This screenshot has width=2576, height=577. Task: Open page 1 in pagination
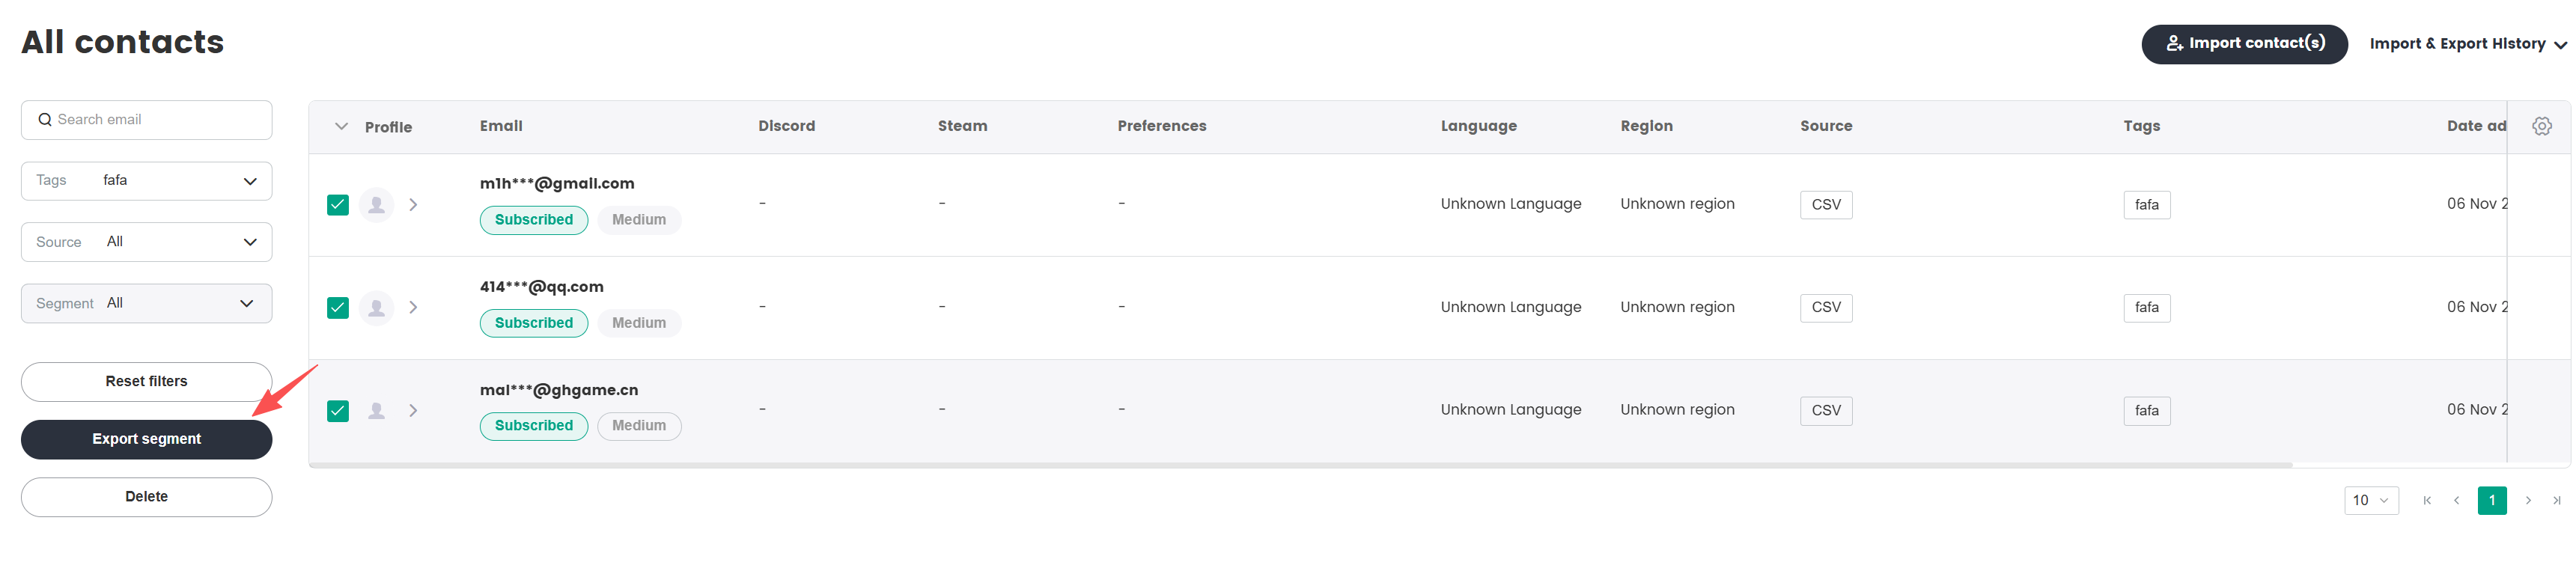[x=2491, y=500]
